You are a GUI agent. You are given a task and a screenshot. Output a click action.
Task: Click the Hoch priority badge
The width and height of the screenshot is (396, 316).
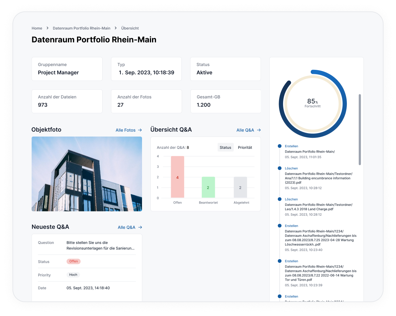(73, 275)
